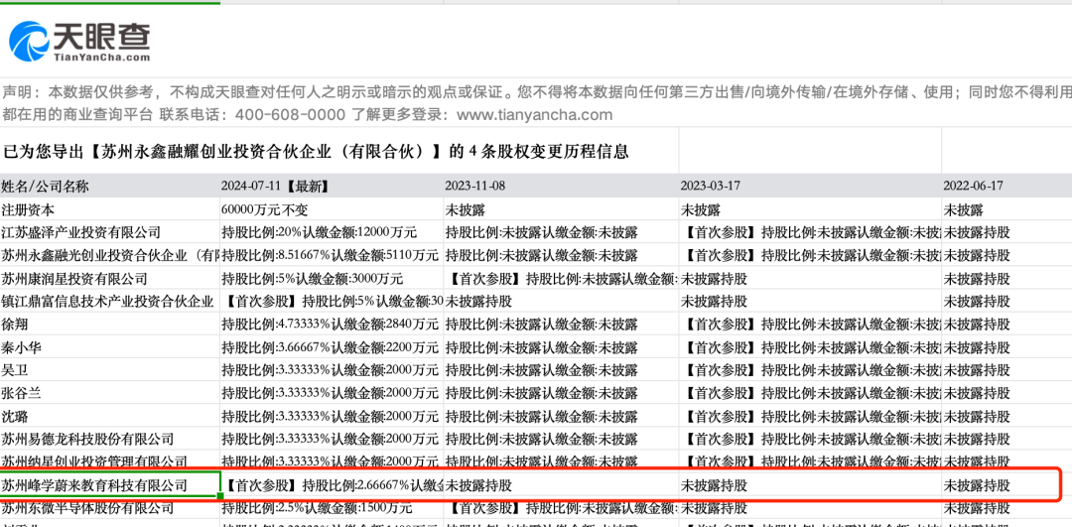Screen dimensions: 1072x527
Task: Select the name cell 吴卫
Action: click(x=110, y=370)
